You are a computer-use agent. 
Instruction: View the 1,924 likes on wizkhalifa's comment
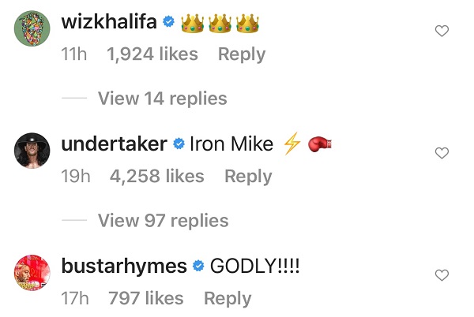pos(152,54)
